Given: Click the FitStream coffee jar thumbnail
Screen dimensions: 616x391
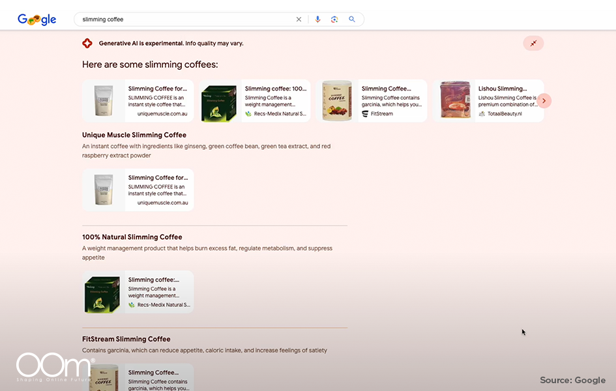Looking at the screenshot, I should [336, 100].
